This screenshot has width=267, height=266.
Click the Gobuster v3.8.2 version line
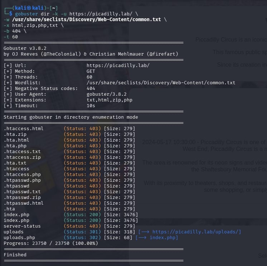[x=25, y=48]
